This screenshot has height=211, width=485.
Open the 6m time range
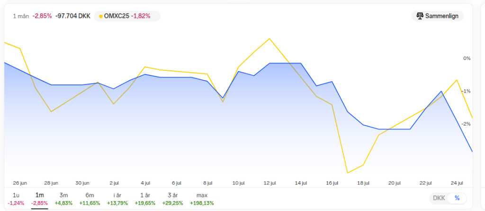90,199
